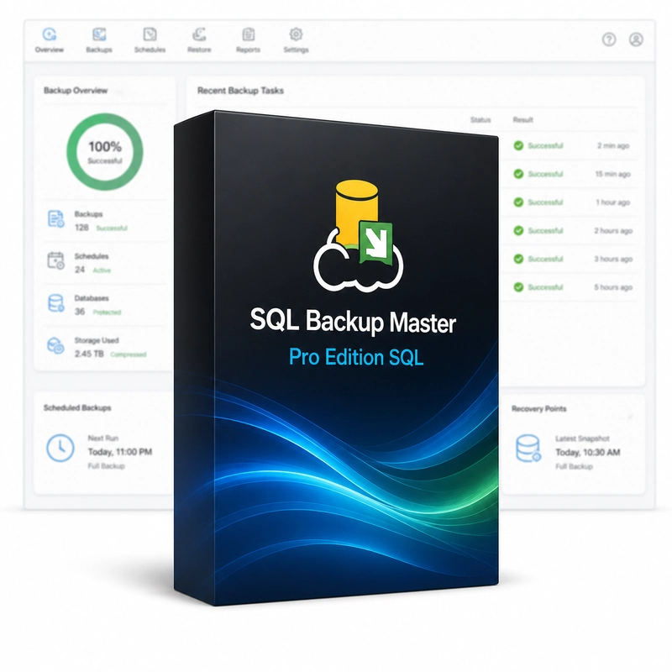This screenshot has width=672, height=672.
Task: Open the Backups tab icon
Action: [x=99, y=34]
